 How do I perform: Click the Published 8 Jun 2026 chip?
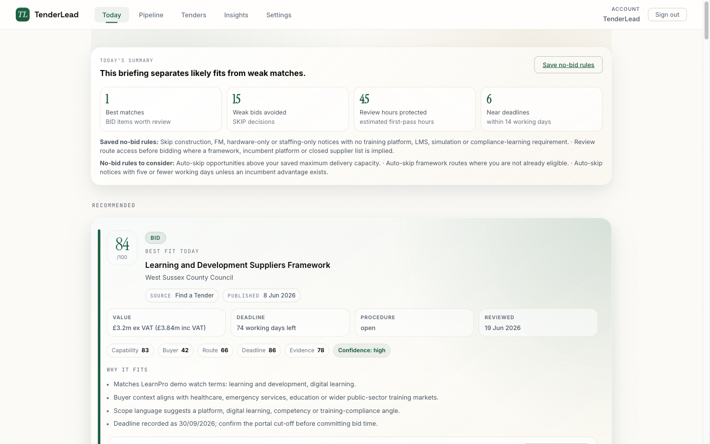tap(262, 296)
